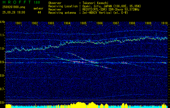Click the Receiving Location label

point(63,6)
